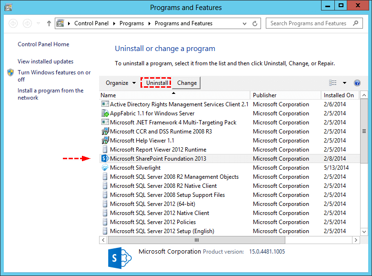Open the Organize menu
The width and height of the screenshot is (372, 276).
pyautogui.click(x=121, y=83)
